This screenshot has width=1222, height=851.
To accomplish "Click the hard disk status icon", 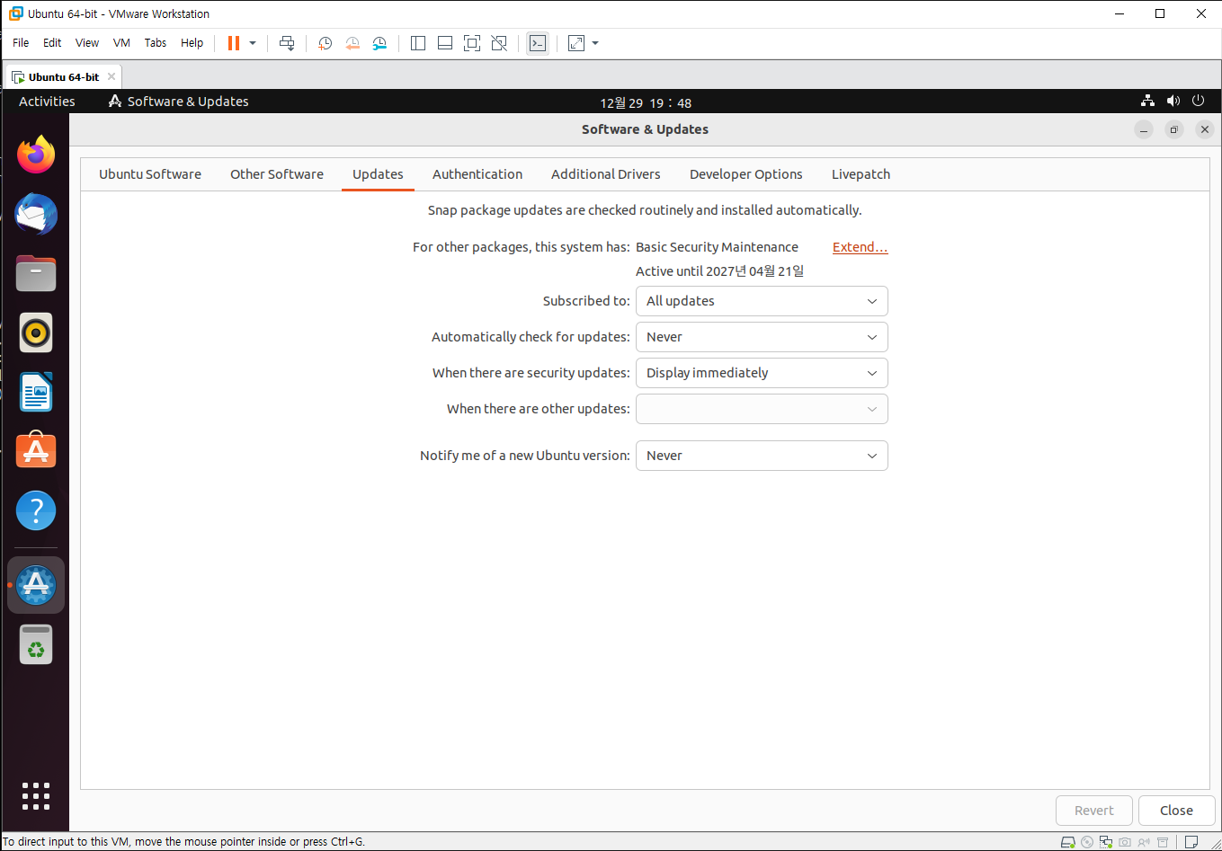I will pos(1068,842).
